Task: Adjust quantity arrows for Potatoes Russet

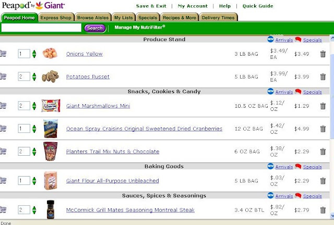Action: 34,77
